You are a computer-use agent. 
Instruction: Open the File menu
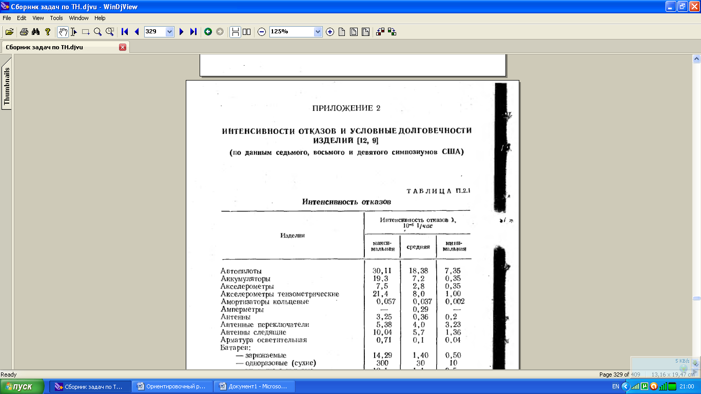point(7,18)
